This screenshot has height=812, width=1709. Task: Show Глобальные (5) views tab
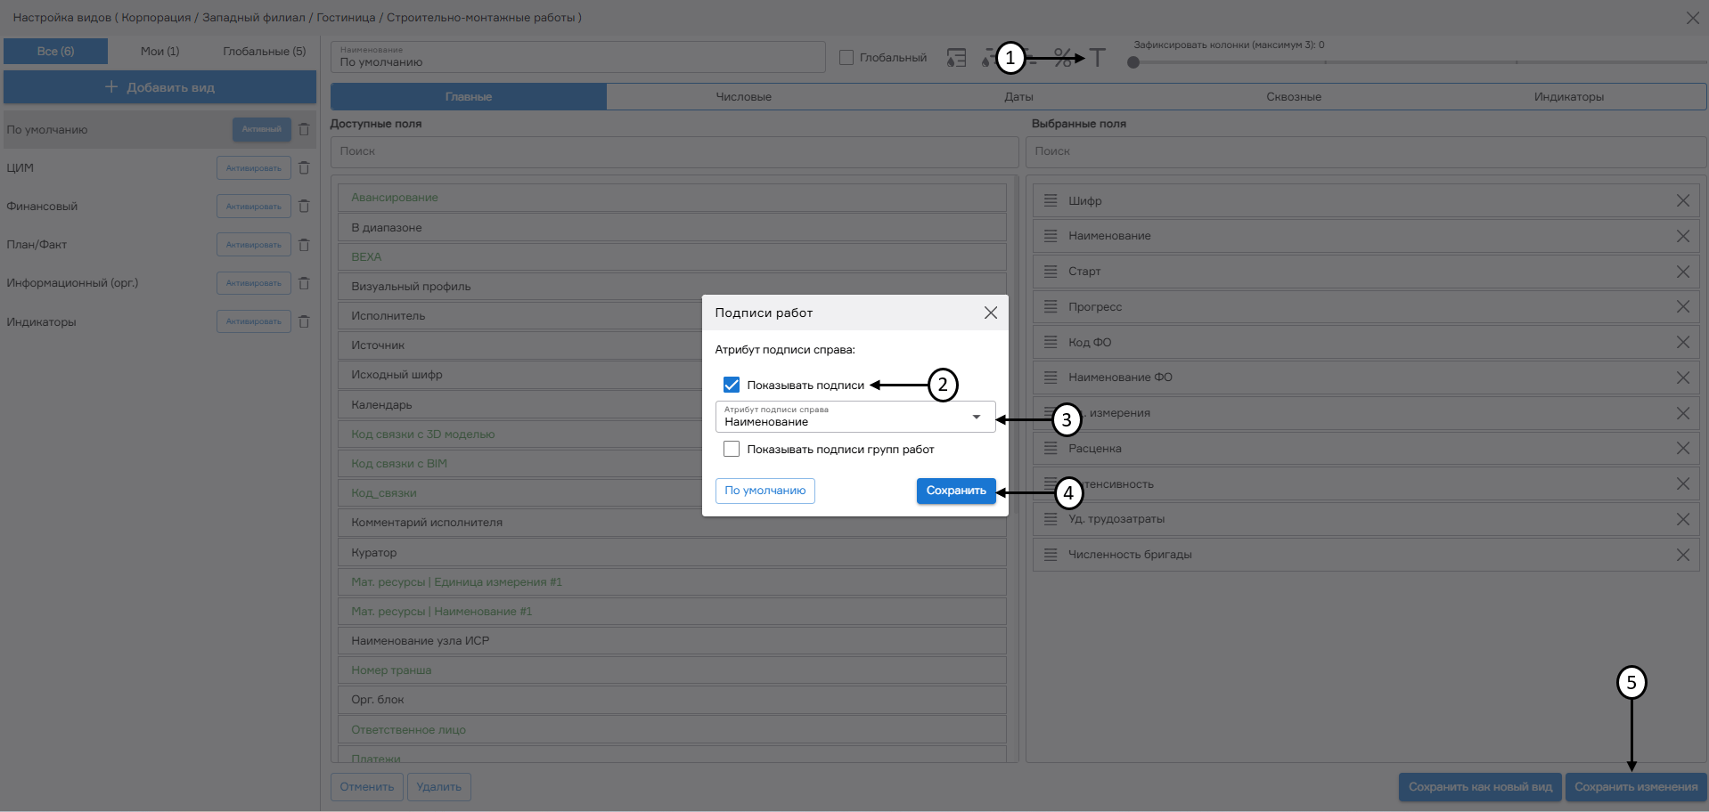tap(264, 52)
